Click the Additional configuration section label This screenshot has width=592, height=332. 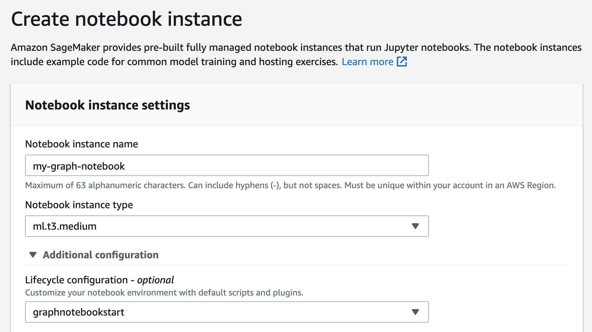point(101,255)
